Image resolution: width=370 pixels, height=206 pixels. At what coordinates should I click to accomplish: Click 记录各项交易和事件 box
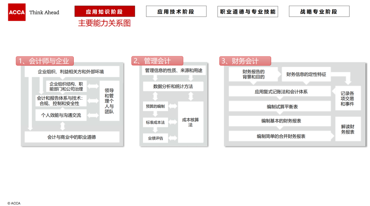348,98
